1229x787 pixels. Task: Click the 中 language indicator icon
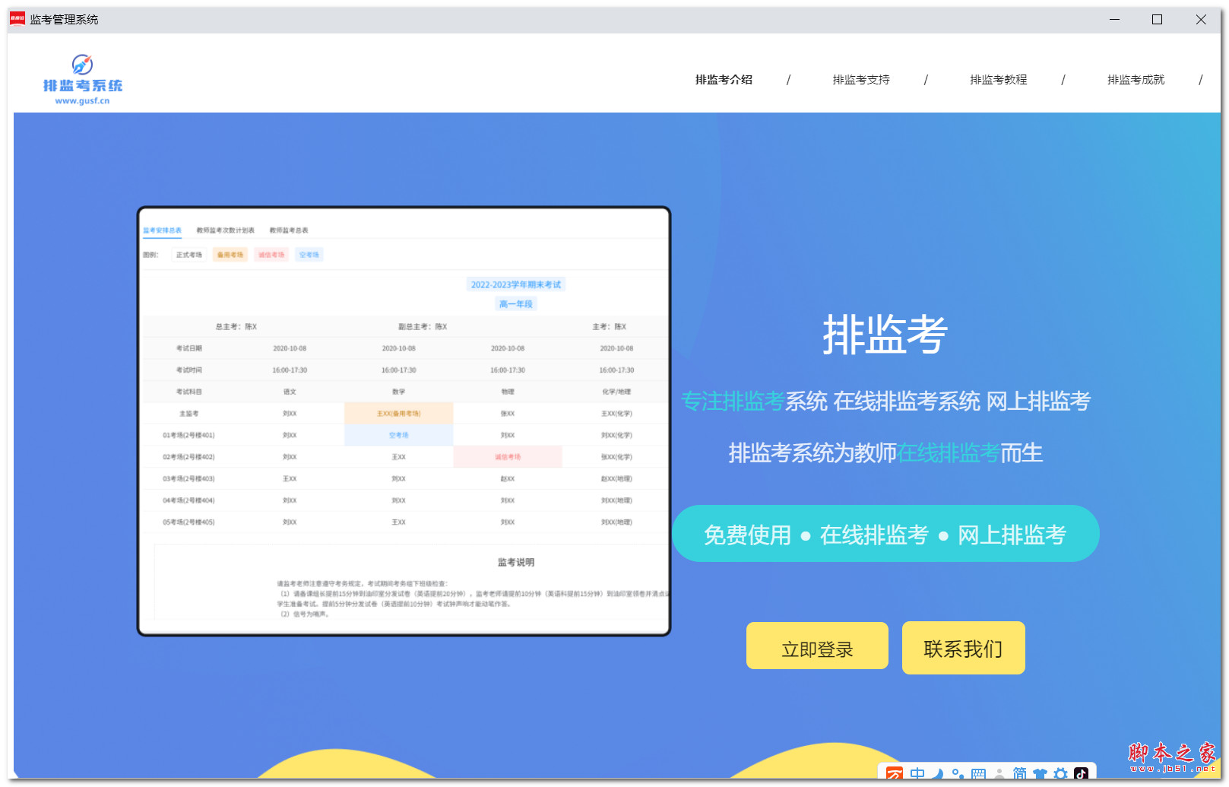pyautogui.click(x=917, y=773)
